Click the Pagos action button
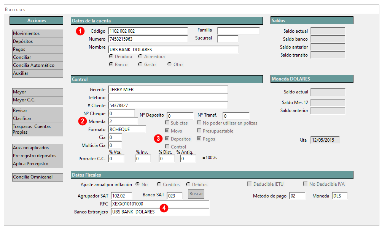 [38, 50]
